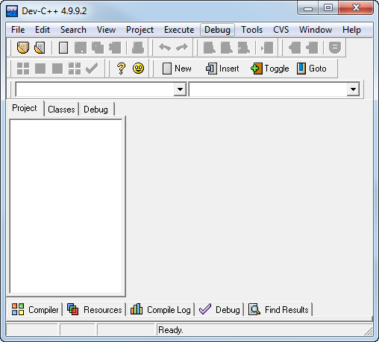379x342 pixels.
Task: Open the bottom Debug tab with checkmark
Action: pos(219,309)
